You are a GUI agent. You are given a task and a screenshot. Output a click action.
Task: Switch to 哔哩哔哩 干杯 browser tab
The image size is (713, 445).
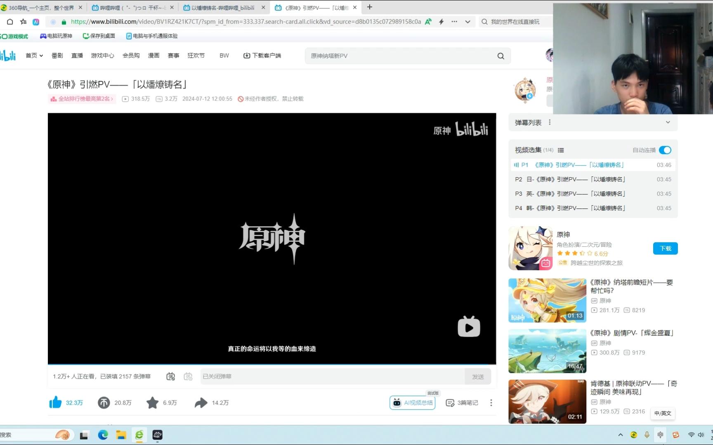tap(133, 7)
